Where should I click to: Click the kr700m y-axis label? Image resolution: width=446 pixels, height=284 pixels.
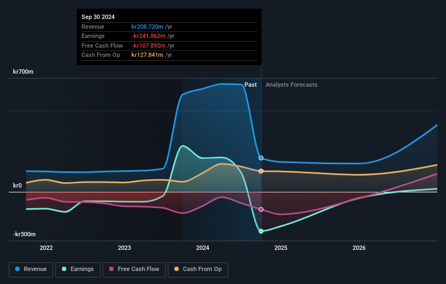tap(23, 72)
